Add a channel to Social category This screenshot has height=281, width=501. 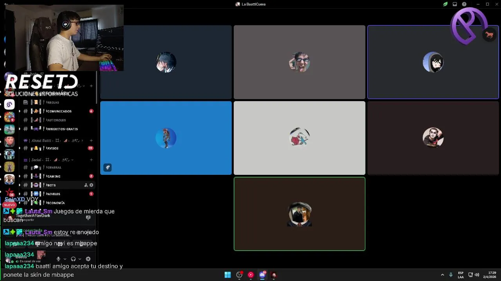[x=91, y=160]
